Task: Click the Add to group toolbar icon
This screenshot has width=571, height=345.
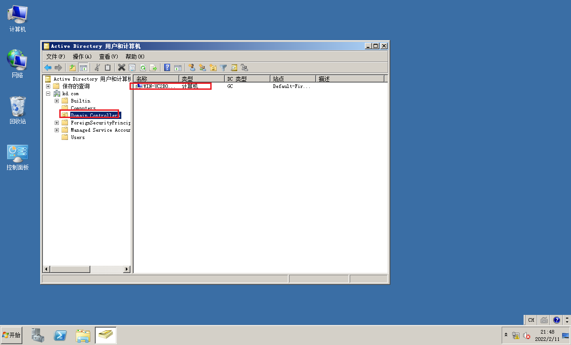Action: point(244,67)
